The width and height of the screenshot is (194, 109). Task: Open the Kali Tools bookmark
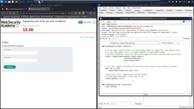click(x=15, y=17)
